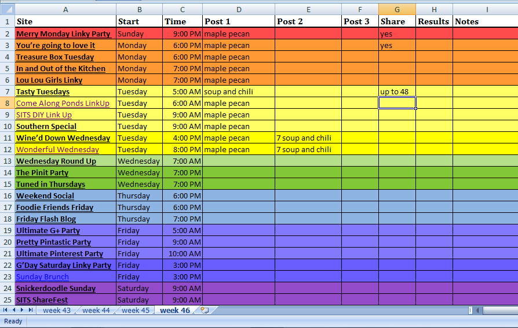
Task: Open the week 45 sheet tab
Action: [136, 310]
